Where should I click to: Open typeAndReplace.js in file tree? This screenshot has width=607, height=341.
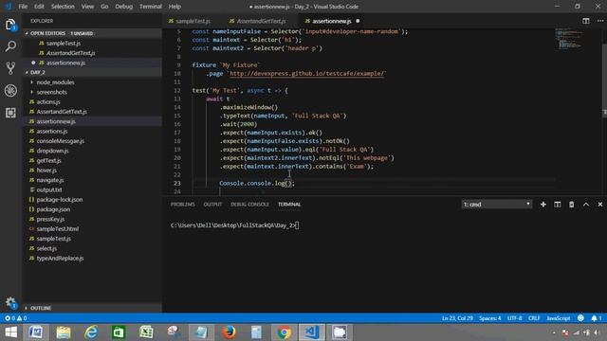(x=60, y=258)
